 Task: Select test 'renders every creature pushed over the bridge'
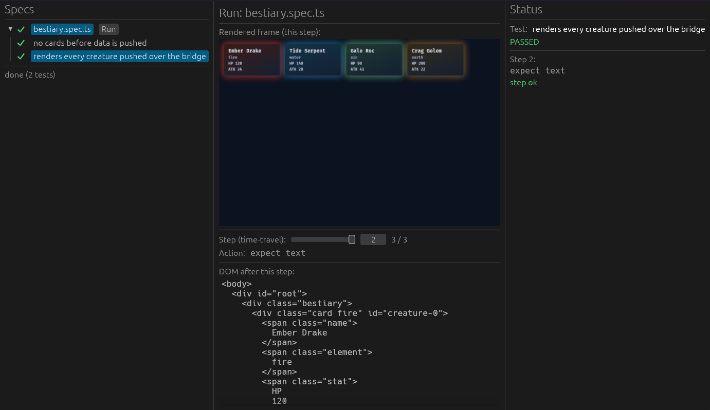120,56
